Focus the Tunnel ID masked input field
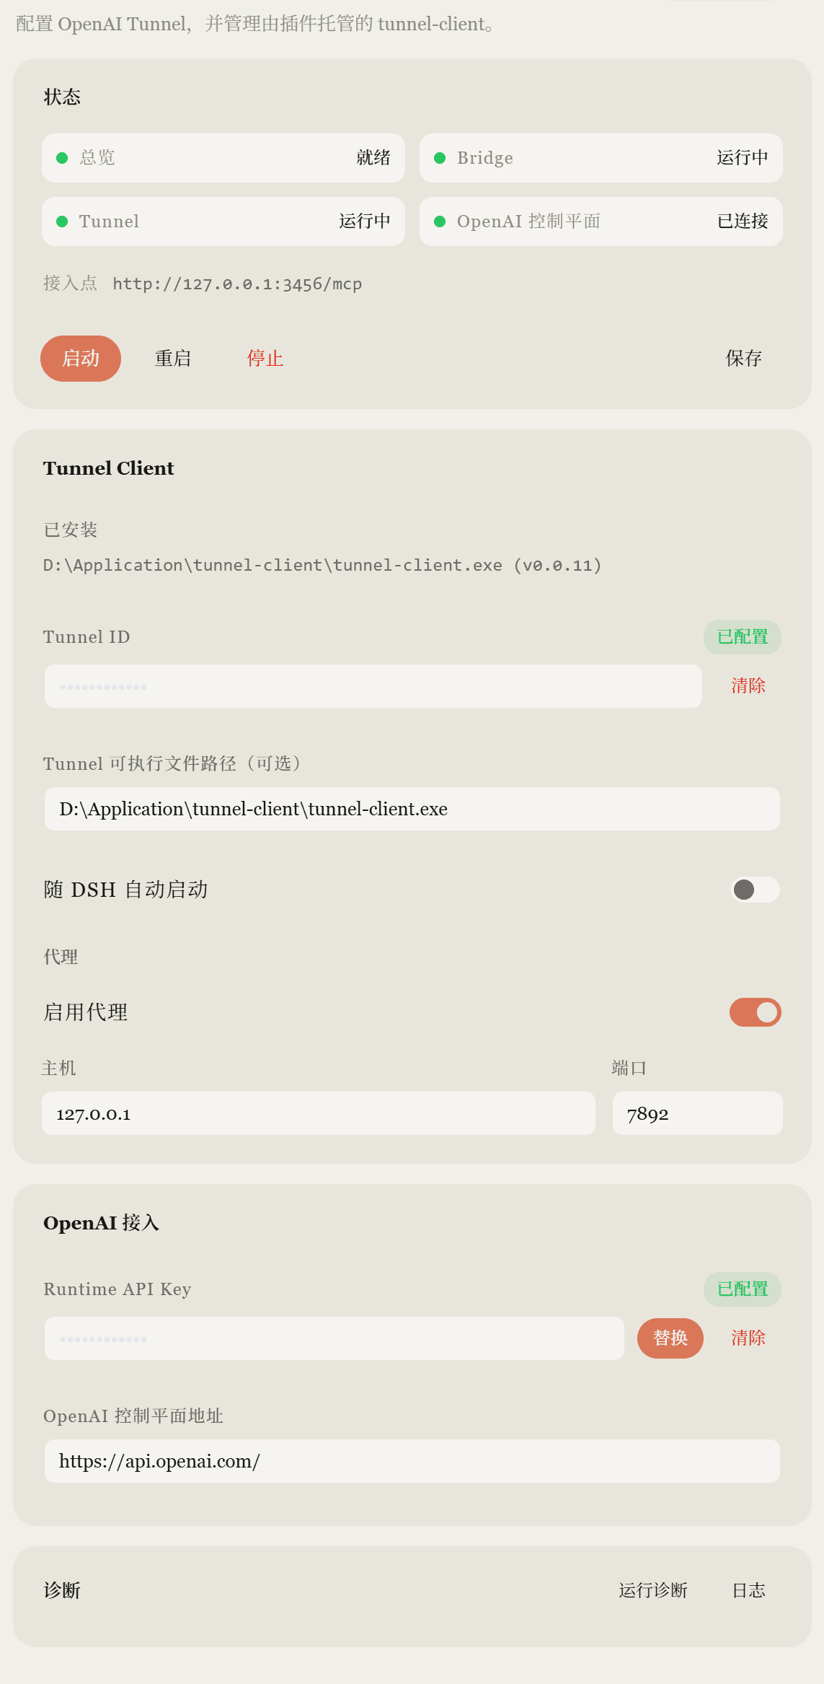Image resolution: width=824 pixels, height=1684 pixels. point(373,686)
